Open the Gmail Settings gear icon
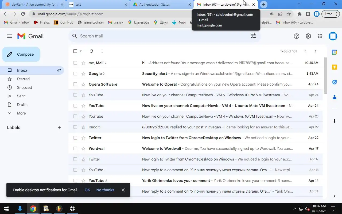342x214 pixels. [x=308, y=36]
